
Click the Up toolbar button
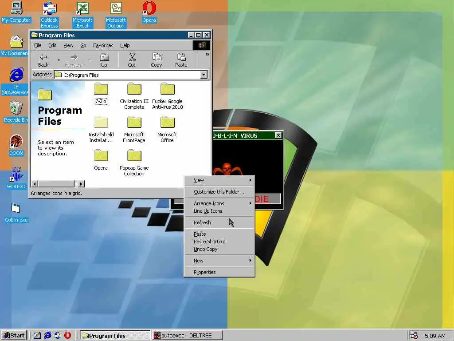[x=104, y=60]
